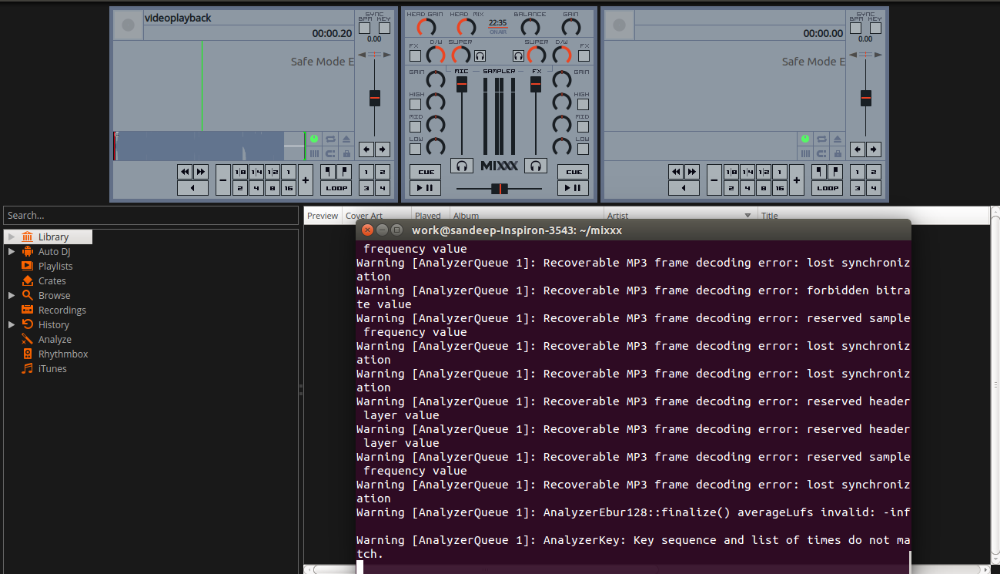This screenshot has width=1000, height=574.
Task: Set loop-in marker on right deck
Action: click(x=819, y=172)
